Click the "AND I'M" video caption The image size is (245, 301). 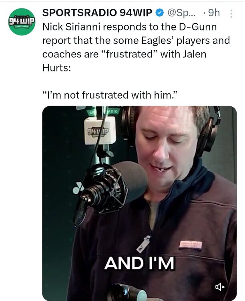click(139, 263)
